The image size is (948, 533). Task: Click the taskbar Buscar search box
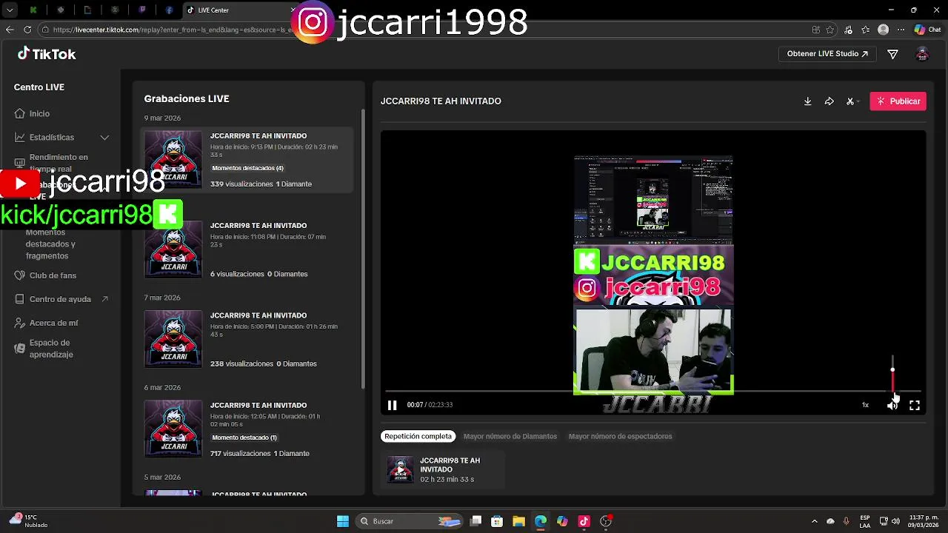[409, 521]
